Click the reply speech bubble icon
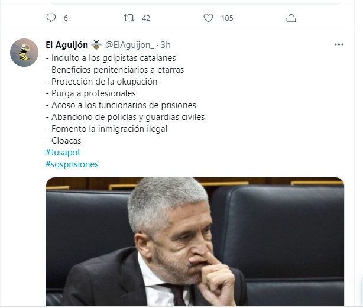 51,18
